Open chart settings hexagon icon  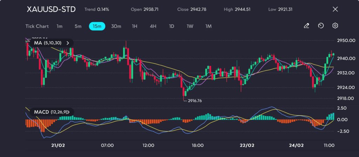pos(335,26)
